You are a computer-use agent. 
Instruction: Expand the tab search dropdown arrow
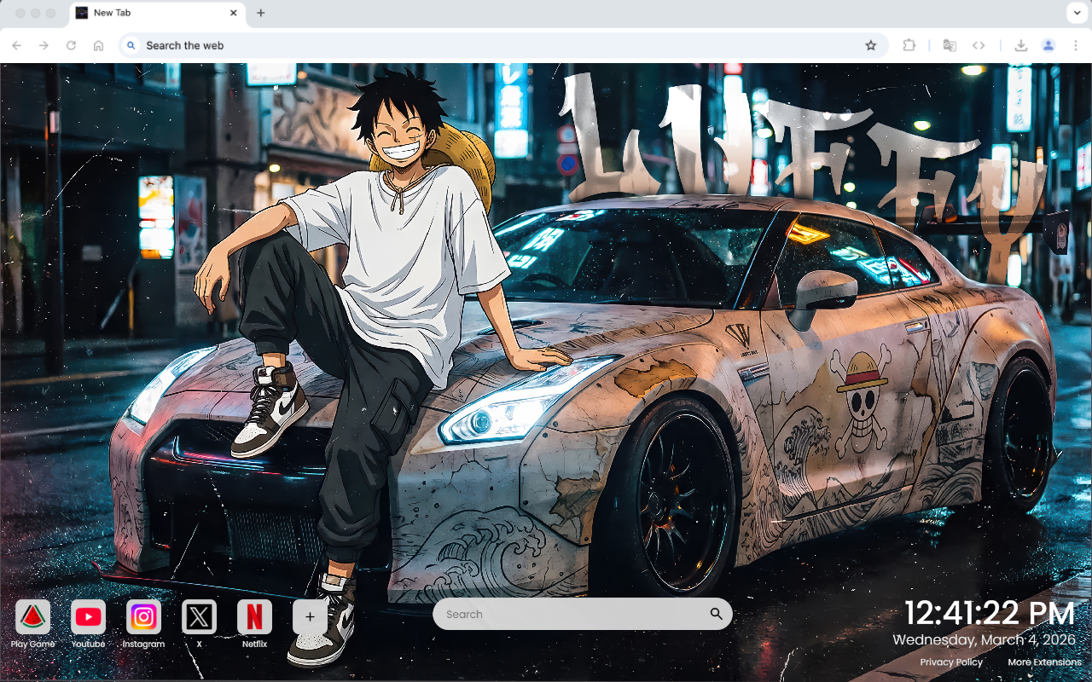coord(1075,13)
